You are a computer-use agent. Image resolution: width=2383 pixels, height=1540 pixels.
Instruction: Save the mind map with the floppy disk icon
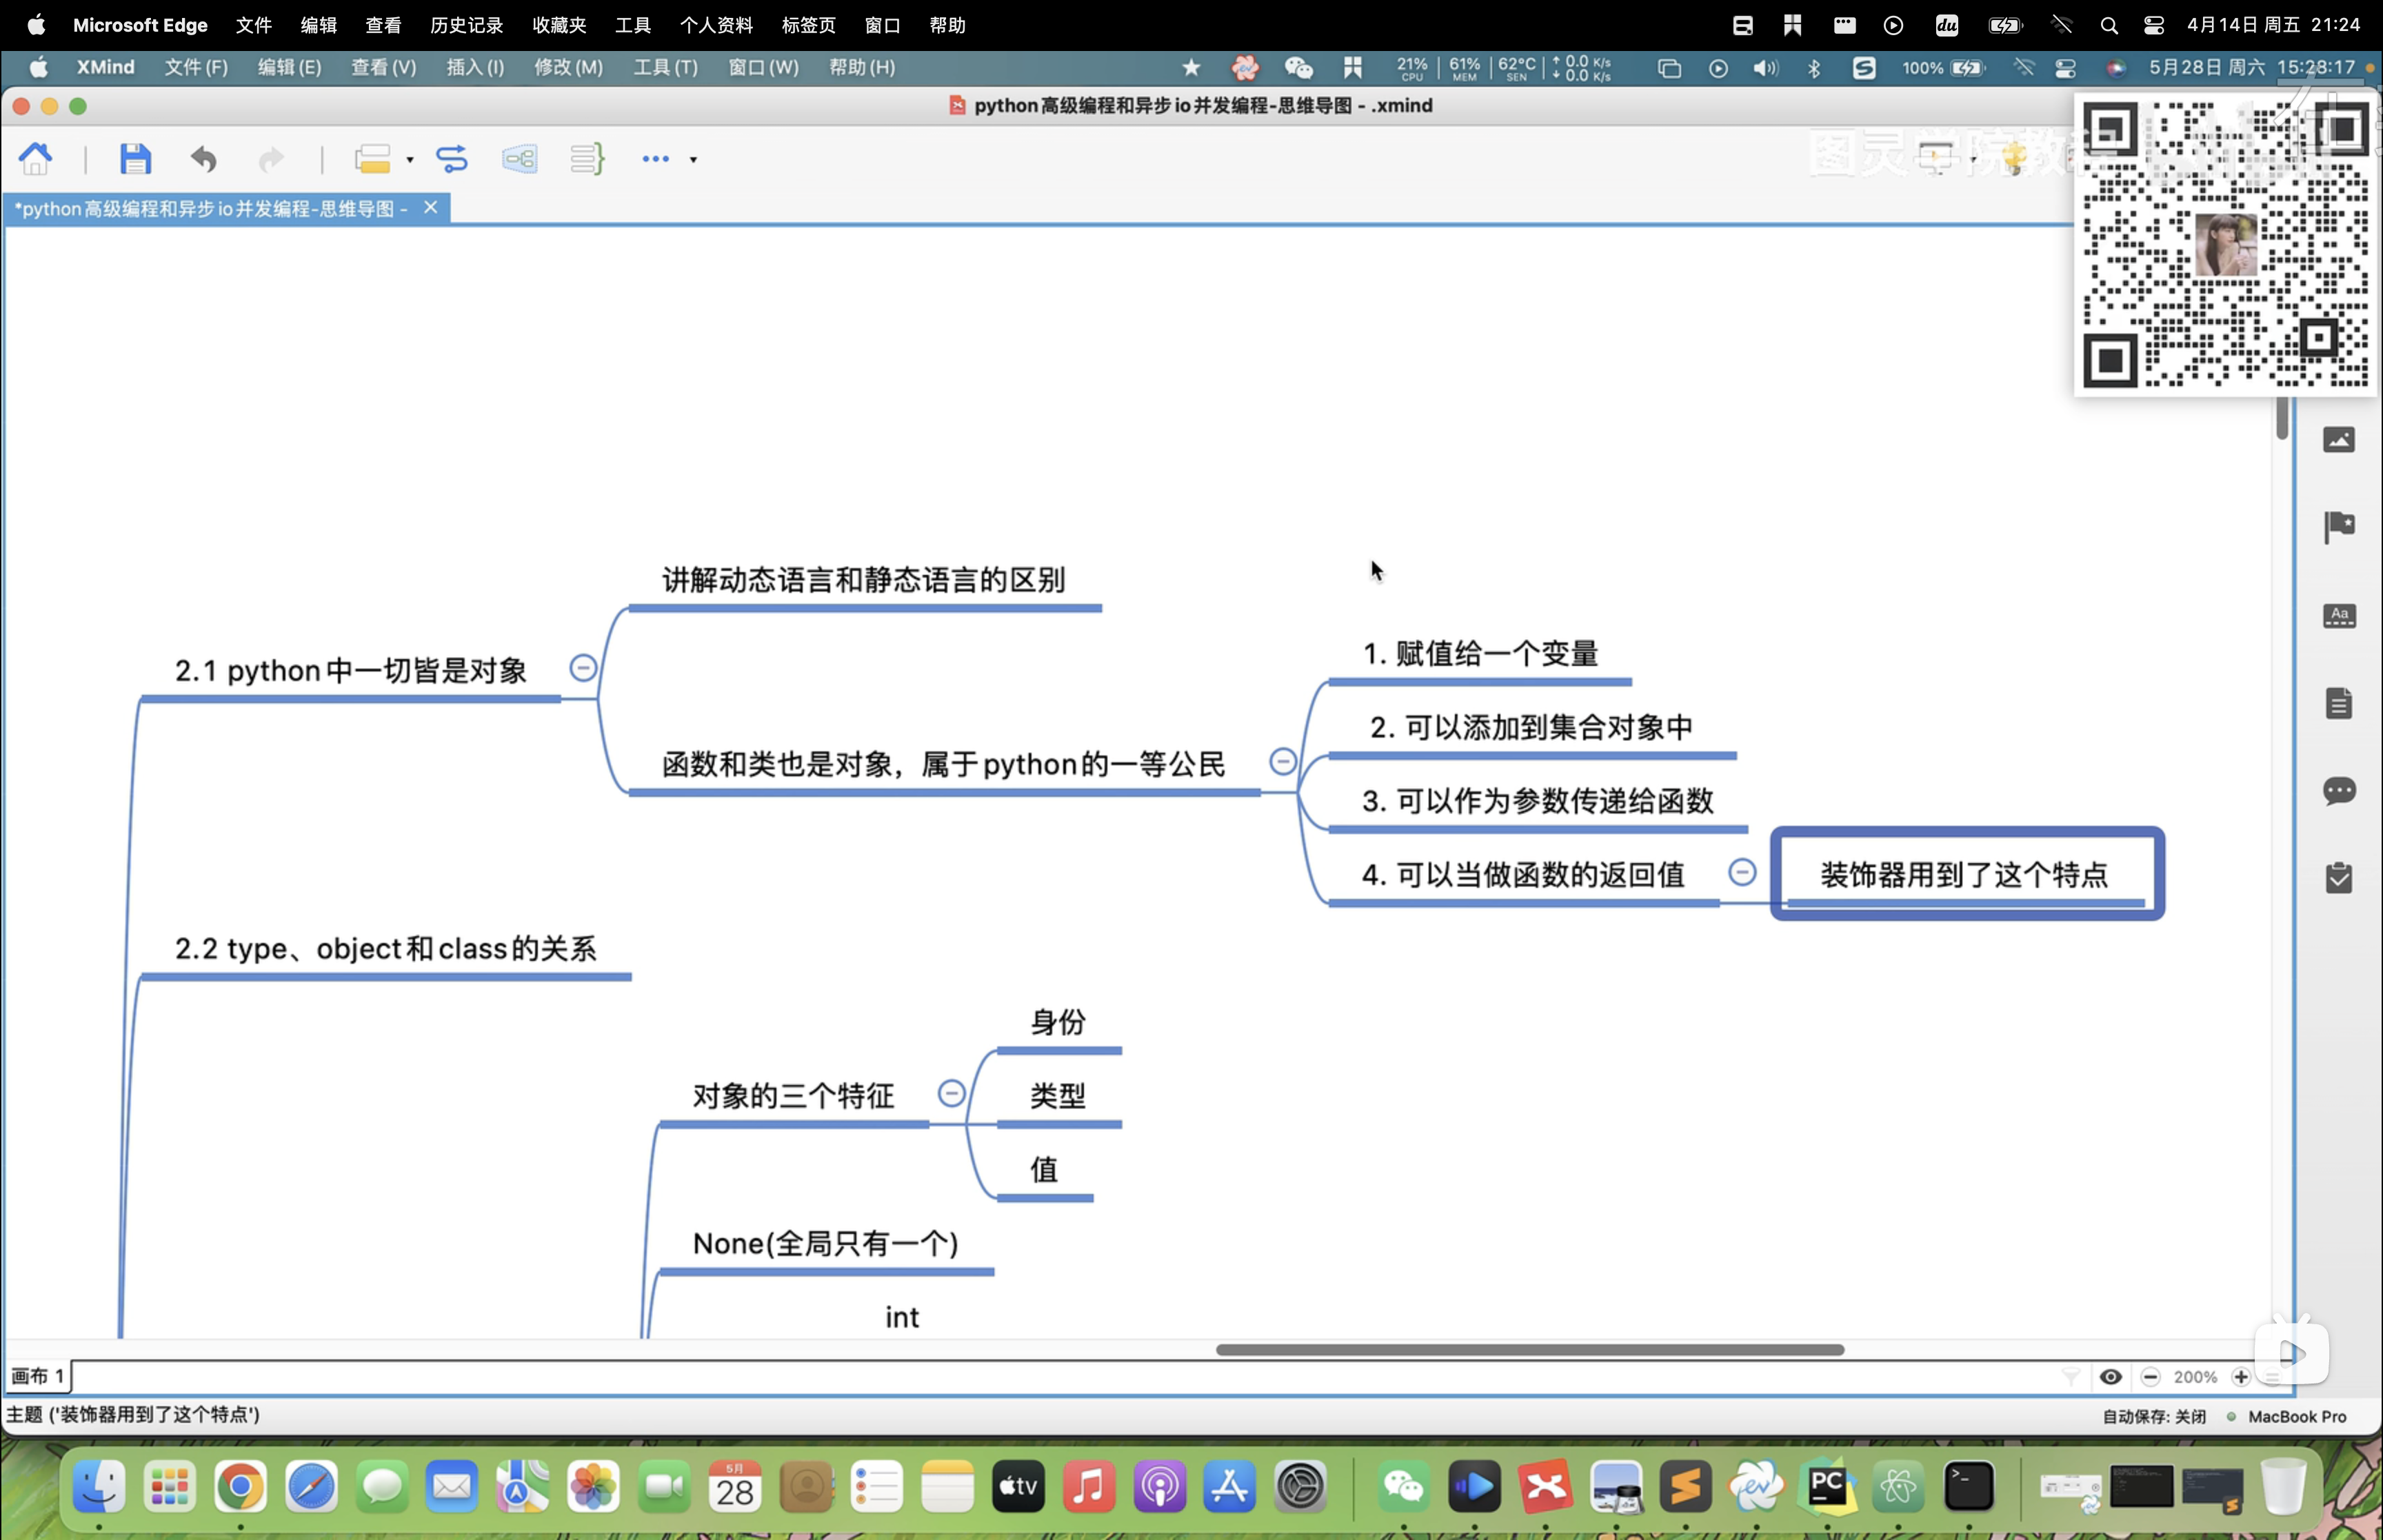(135, 159)
